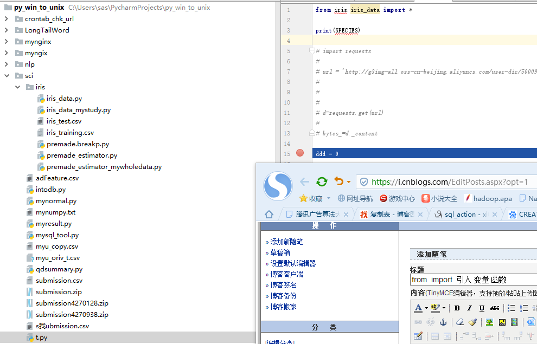Collapse the comment fold at line 5
This screenshot has height=344, width=537.
(x=312, y=51)
